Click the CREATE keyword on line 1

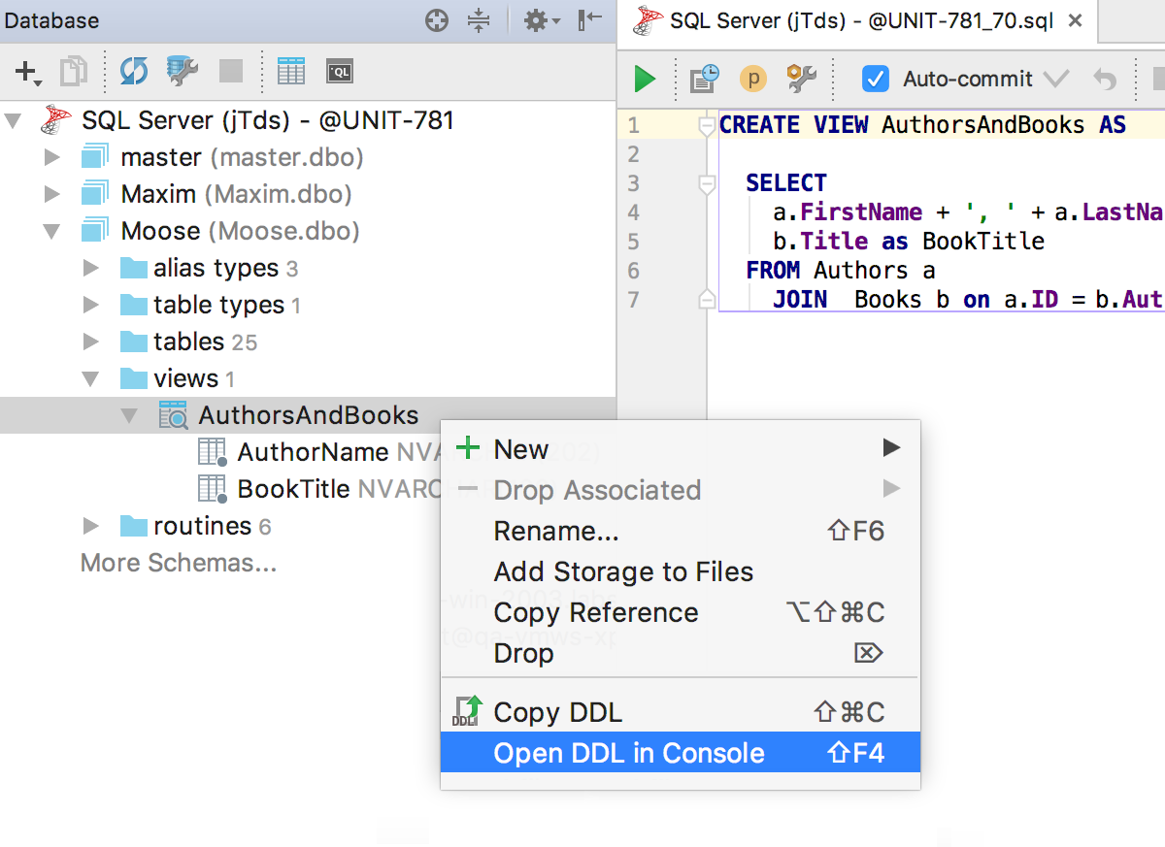point(759,125)
